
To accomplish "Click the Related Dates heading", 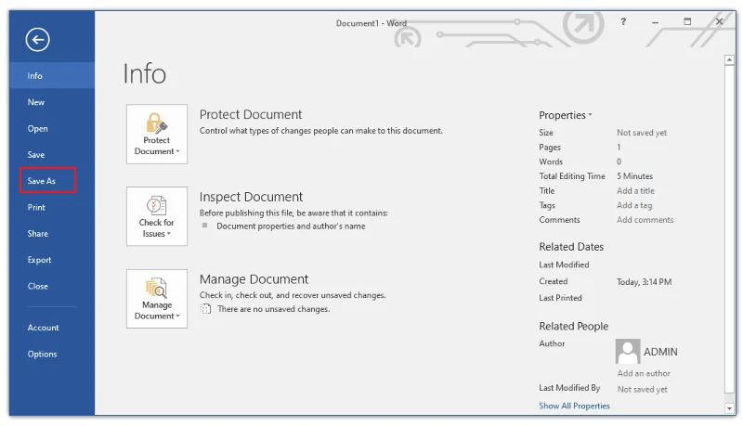I will pos(571,247).
